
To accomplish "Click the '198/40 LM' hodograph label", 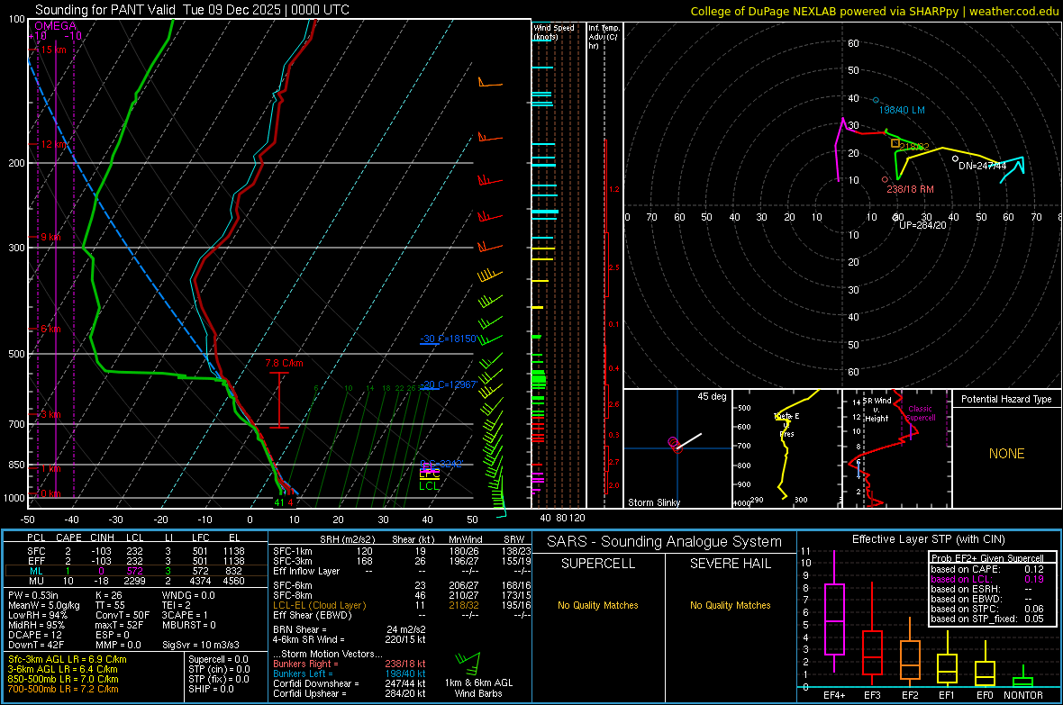I will coord(902,110).
